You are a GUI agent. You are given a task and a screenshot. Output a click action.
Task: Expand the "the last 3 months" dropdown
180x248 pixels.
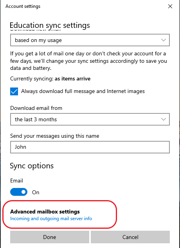[90, 119]
